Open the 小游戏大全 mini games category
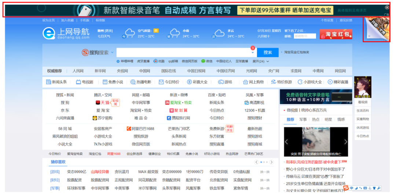This screenshot has width=396, height=196. tap(310, 82)
